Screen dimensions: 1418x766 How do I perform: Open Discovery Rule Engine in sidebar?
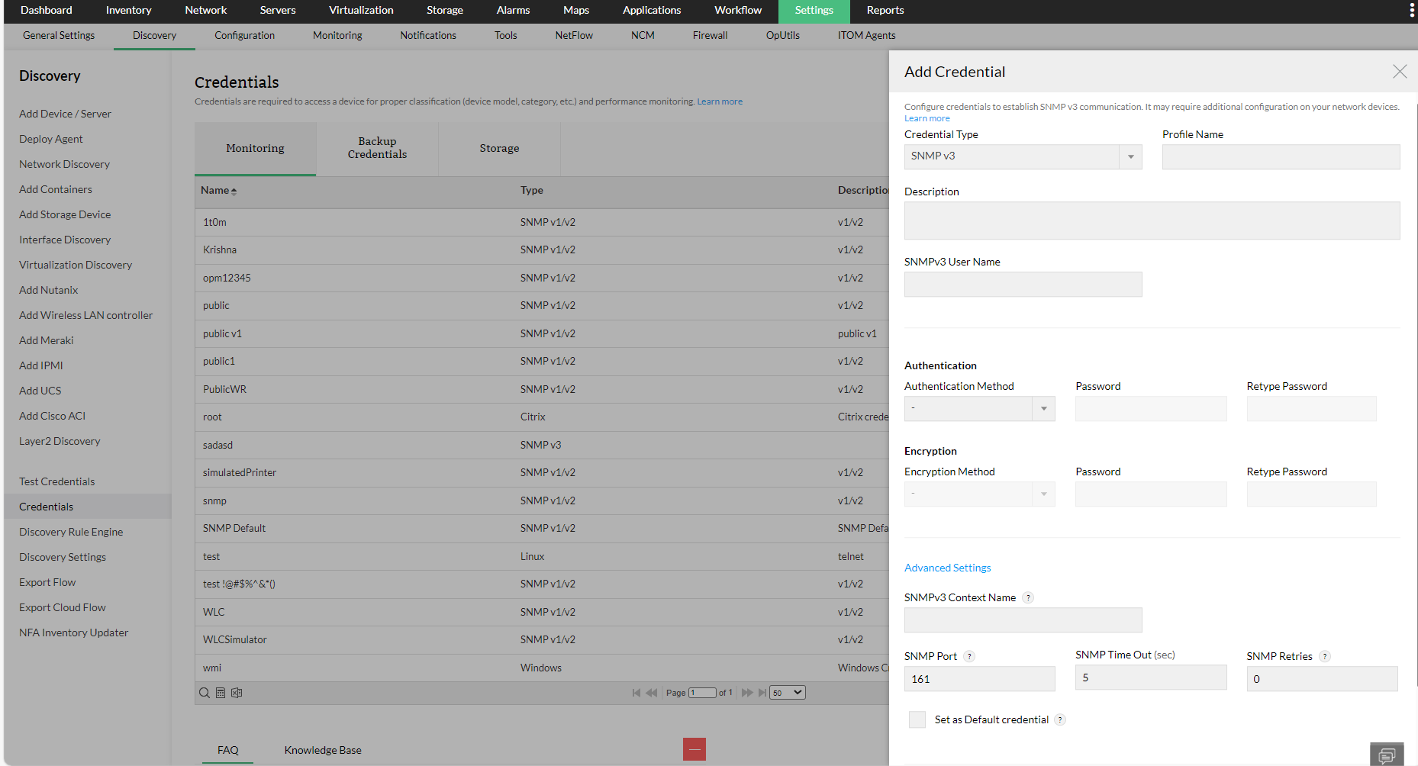(x=71, y=532)
